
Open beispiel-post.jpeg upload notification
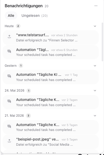coord(51,142)
